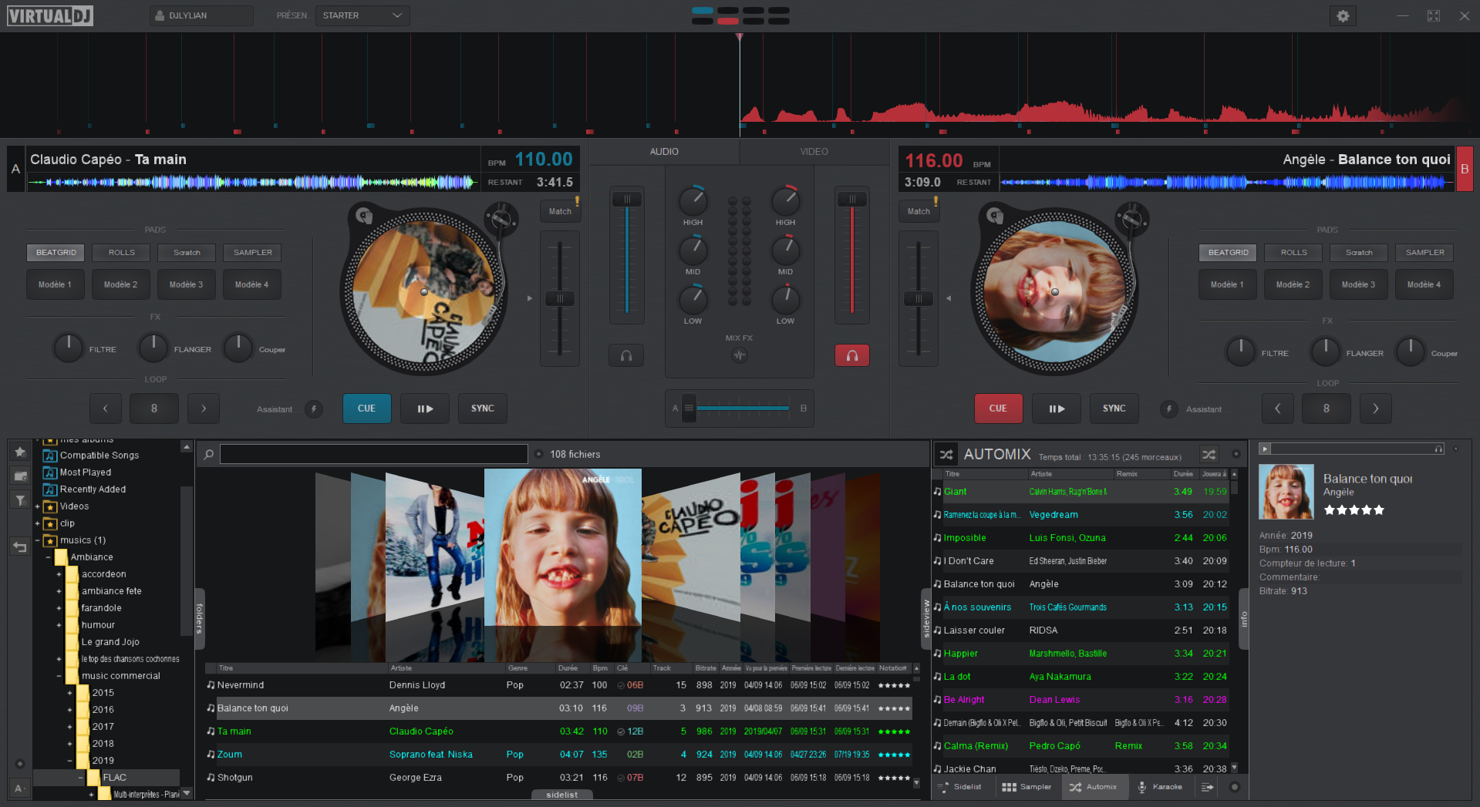This screenshot has width=1480, height=807.
Task: Open the Karaoke tab
Action: [1160, 787]
